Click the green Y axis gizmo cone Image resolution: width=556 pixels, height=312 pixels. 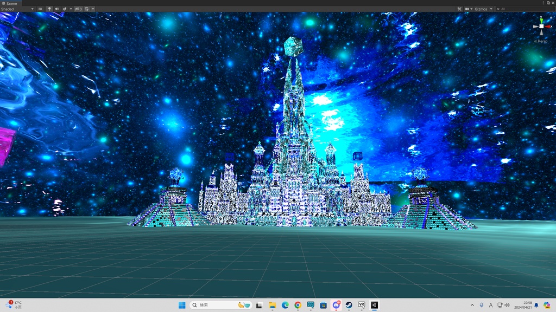(x=541, y=19)
